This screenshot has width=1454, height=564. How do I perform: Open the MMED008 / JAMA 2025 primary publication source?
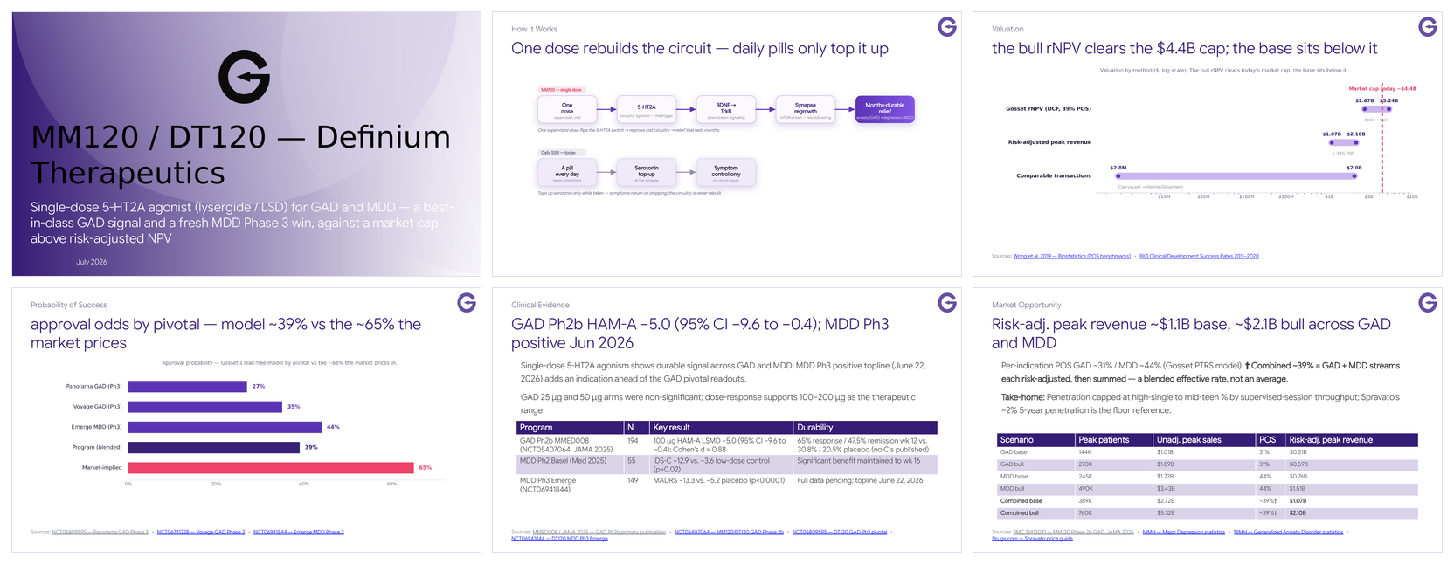[599, 532]
